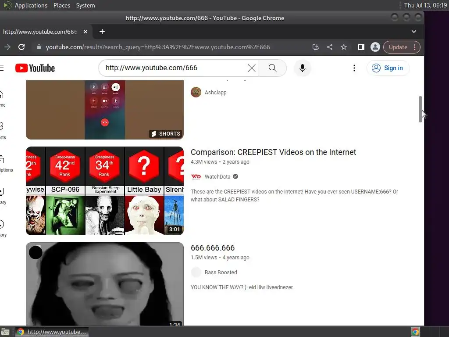This screenshot has height=337, width=449.
Task: Open the 666.666.666 grayscale face thumbnail
Action: pos(104,284)
